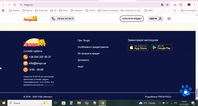Image resolution: width=198 pixels, height=106 pixels.
Task: Bookmark this page with the star icon
Action: [x=167, y=5]
